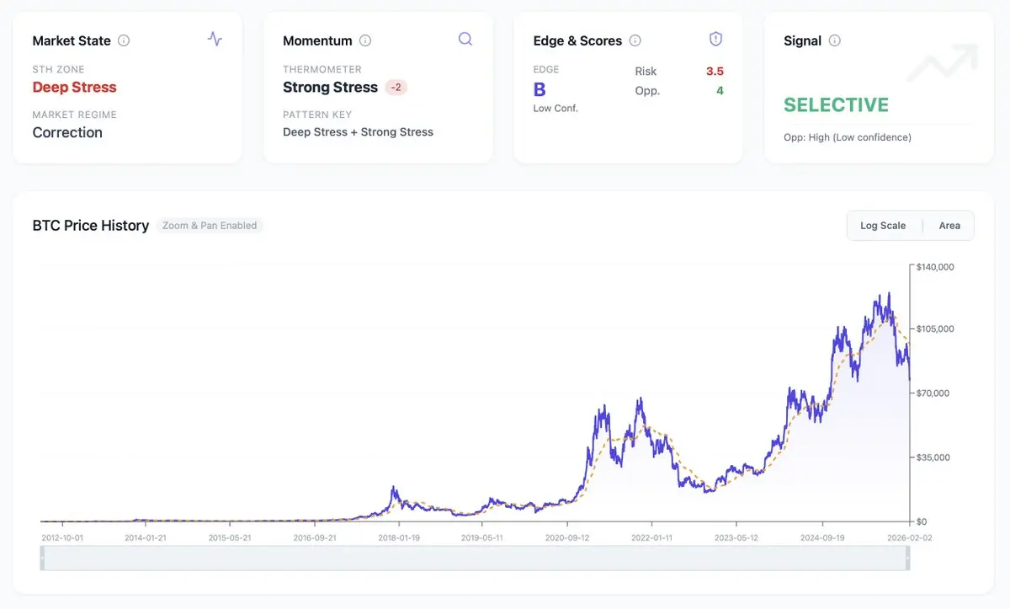Click the info icon beside Edge & Scores

[635, 40]
